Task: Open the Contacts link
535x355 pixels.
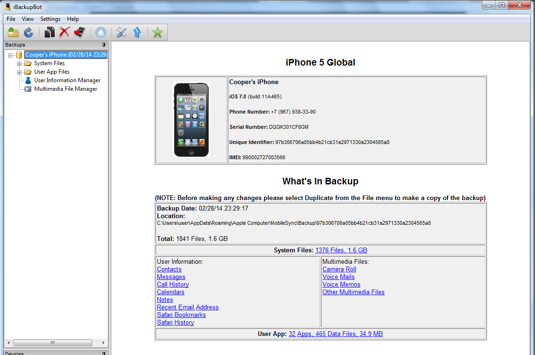Action: [x=169, y=269]
